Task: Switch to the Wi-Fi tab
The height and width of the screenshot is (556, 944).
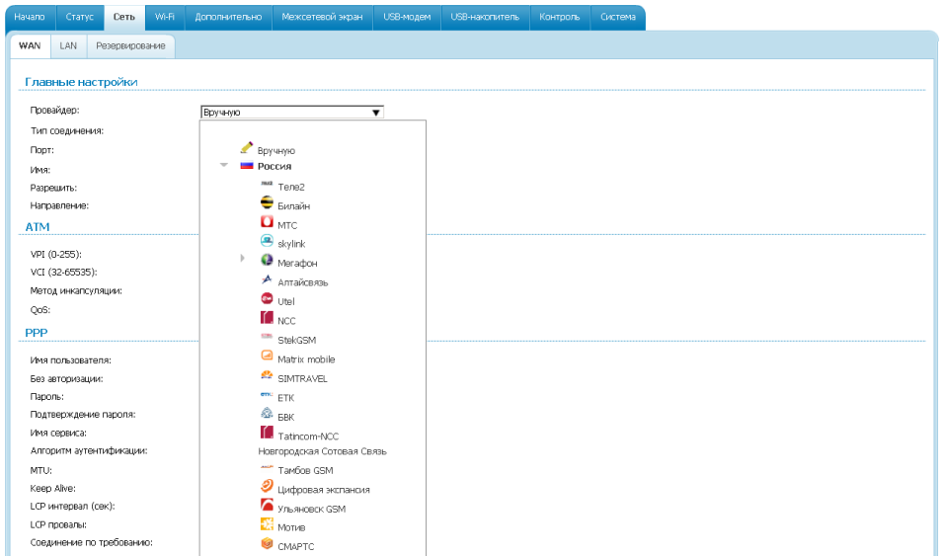Action: (x=165, y=17)
